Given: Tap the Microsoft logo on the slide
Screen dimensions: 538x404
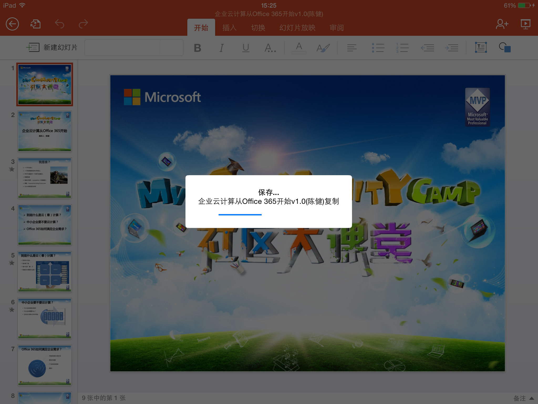Looking at the screenshot, I should click(162, 97).
